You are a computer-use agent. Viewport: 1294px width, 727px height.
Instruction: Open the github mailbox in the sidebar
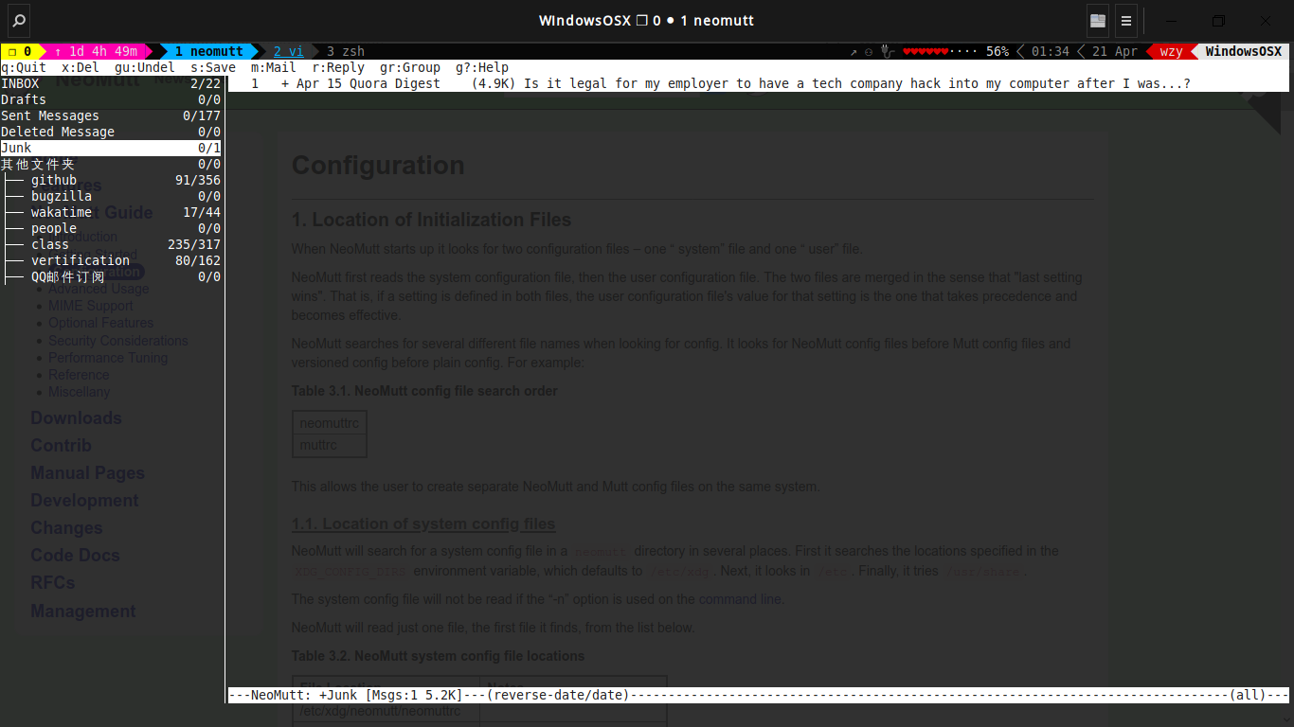[x=54, y=180]
